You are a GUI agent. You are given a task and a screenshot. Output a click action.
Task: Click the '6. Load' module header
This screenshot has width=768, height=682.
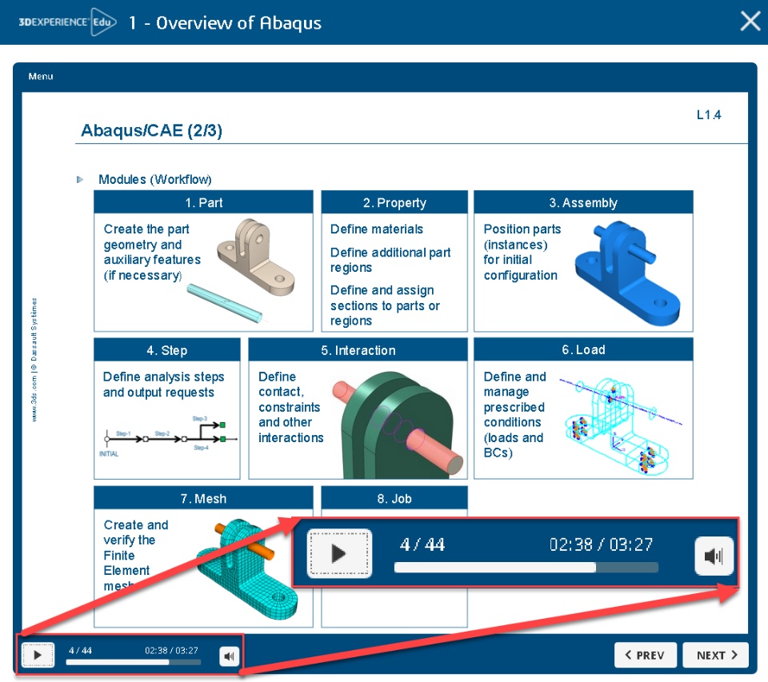pos(583,349)
